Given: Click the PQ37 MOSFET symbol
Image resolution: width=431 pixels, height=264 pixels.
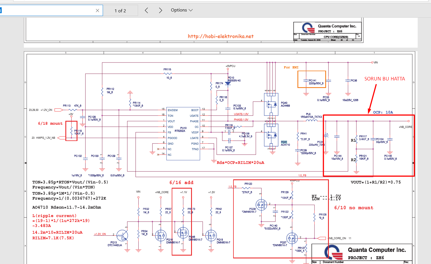Looking at the screenshot, I should pos(292,238).
